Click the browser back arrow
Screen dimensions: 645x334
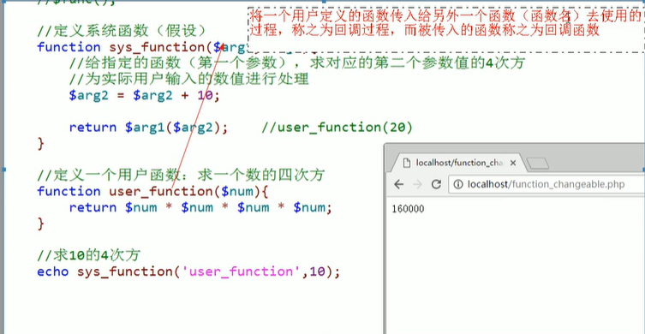(x=398, y=185)
